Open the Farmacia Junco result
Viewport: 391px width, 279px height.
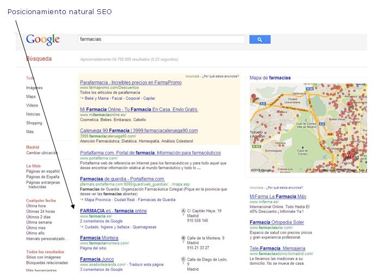pos(97,259)
